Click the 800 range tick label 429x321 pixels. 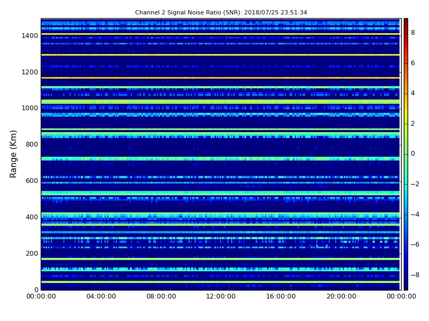tap(32, 144)
